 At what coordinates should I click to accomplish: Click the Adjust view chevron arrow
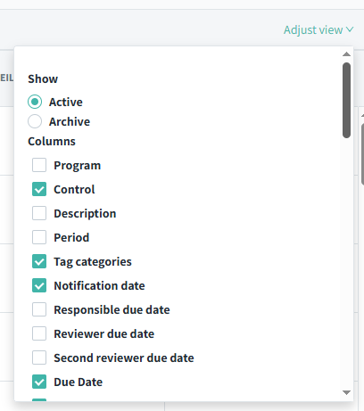tap(350, 29)
